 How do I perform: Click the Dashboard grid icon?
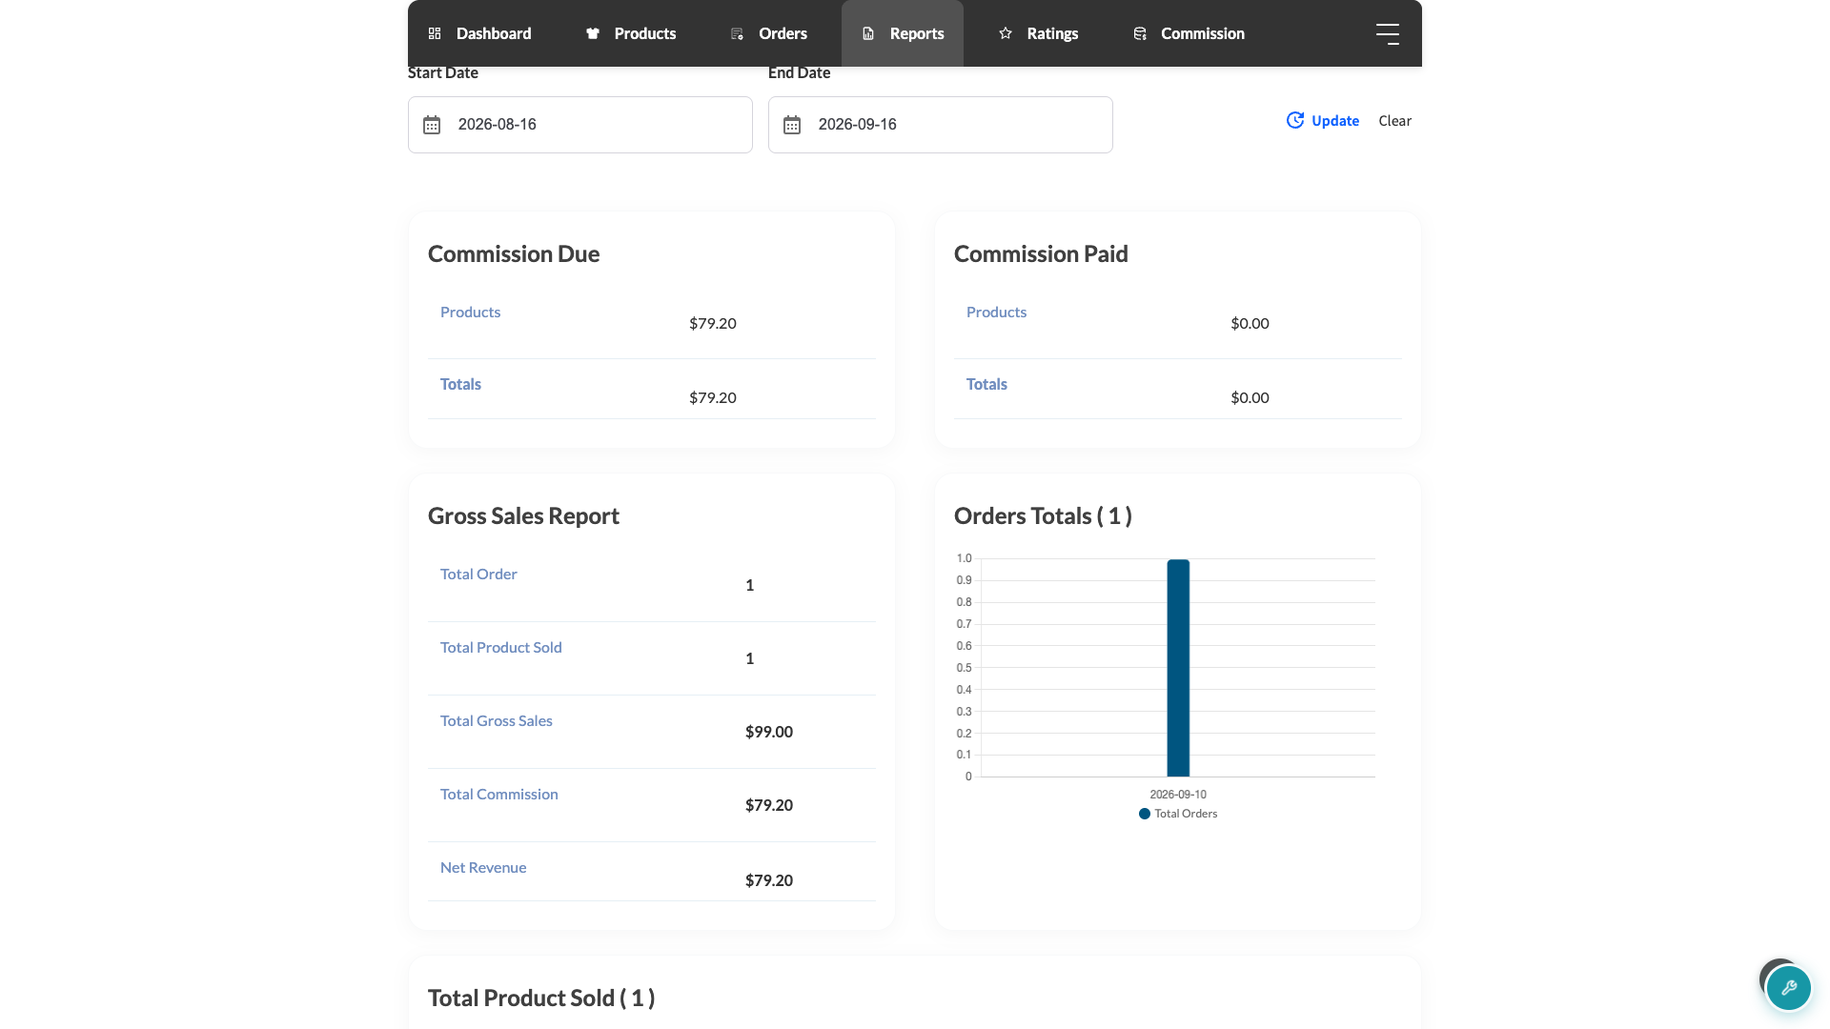[435, 33]
